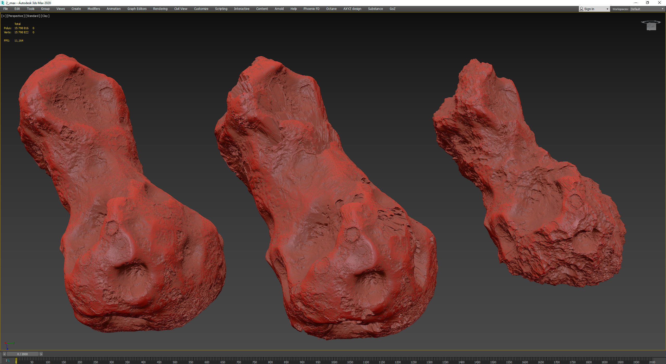Open the [Perspective] viewport view menu
Screen dimensions: 666x364
(x=16, y=16)
